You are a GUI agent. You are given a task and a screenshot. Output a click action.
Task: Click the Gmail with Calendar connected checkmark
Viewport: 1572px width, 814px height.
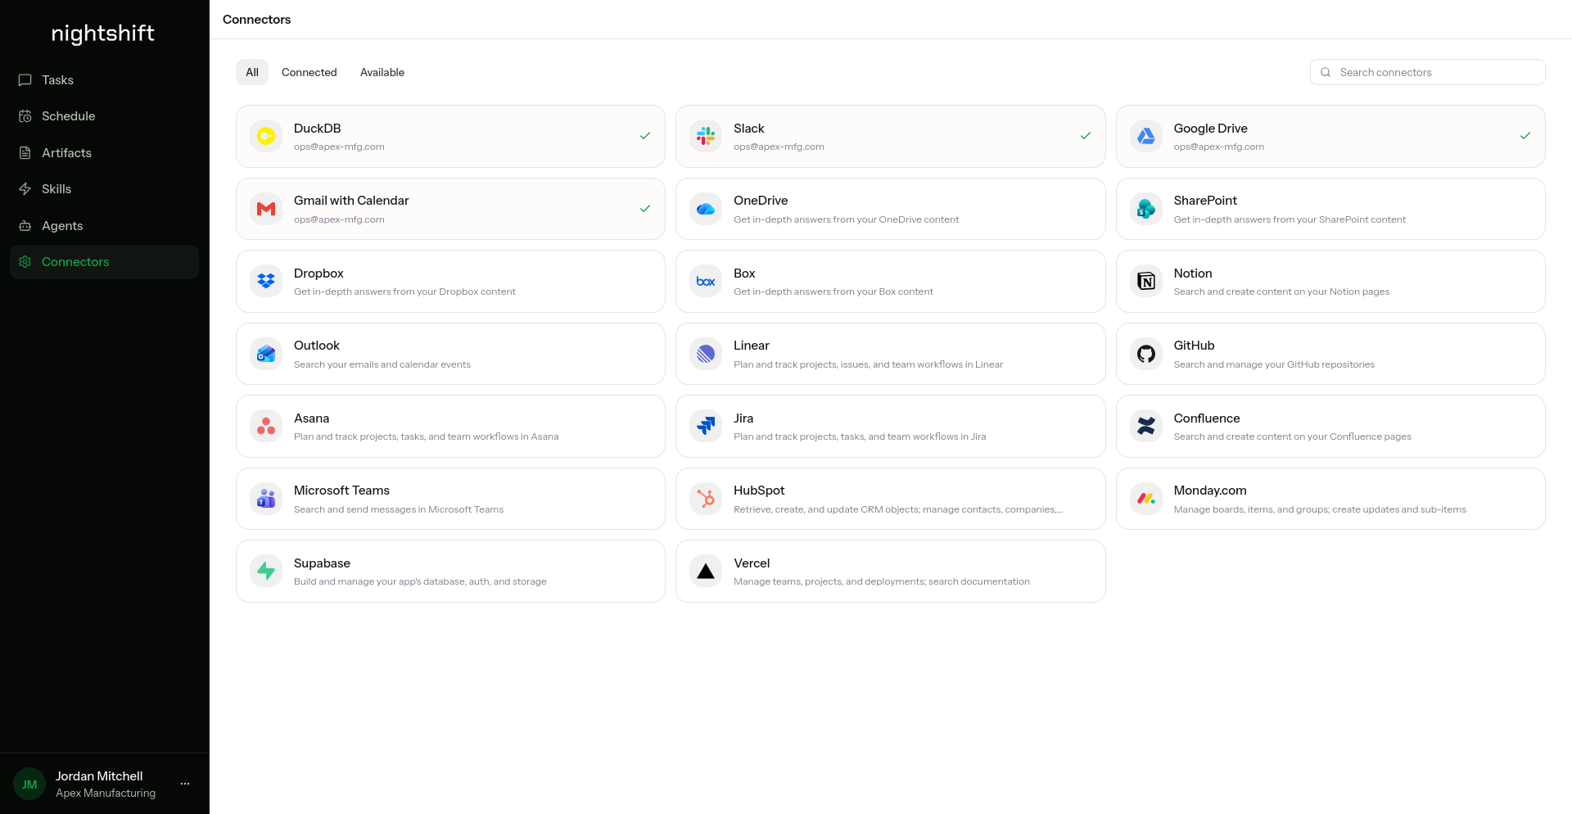tap(645, 209)
